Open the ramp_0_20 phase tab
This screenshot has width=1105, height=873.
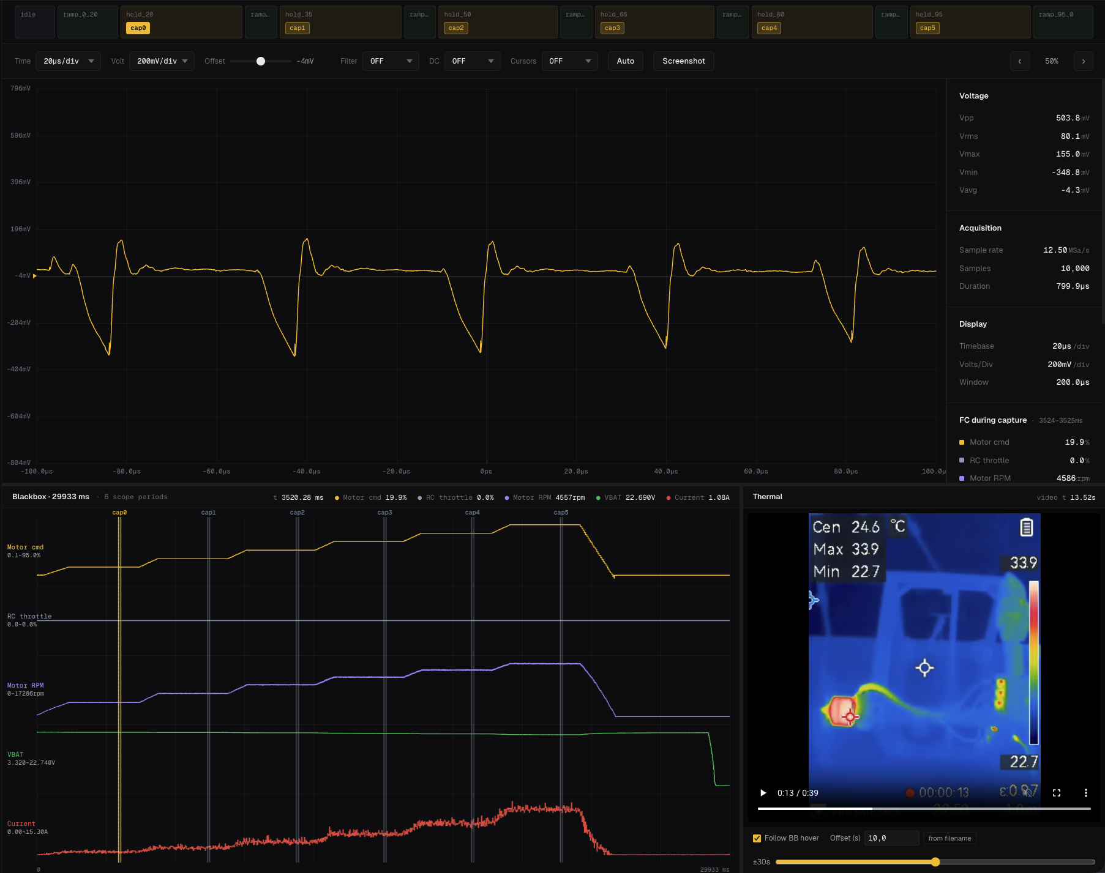(88, 22)
